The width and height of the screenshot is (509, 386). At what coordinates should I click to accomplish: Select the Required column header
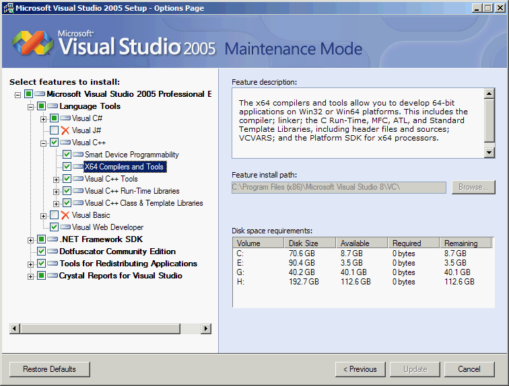[x=414, y=243]
